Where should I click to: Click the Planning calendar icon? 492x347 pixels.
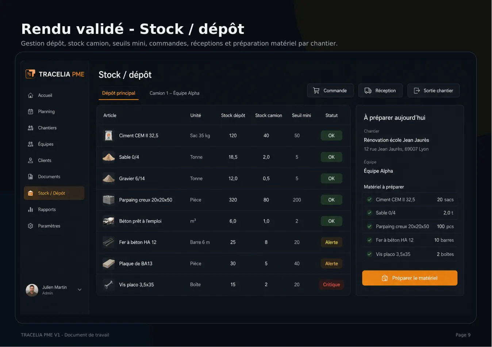31,112
